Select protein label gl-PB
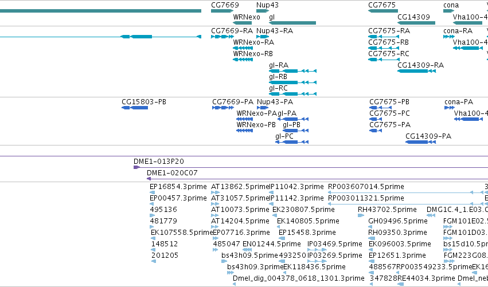 coord(292,125)
